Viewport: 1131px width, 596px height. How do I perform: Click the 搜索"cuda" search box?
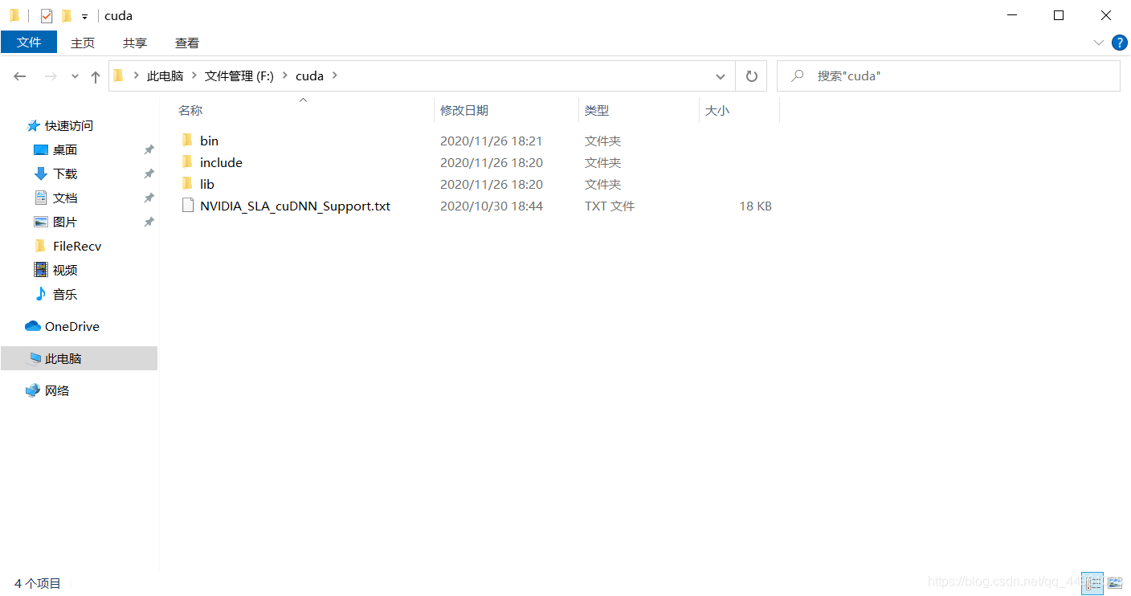pos(949,76)
